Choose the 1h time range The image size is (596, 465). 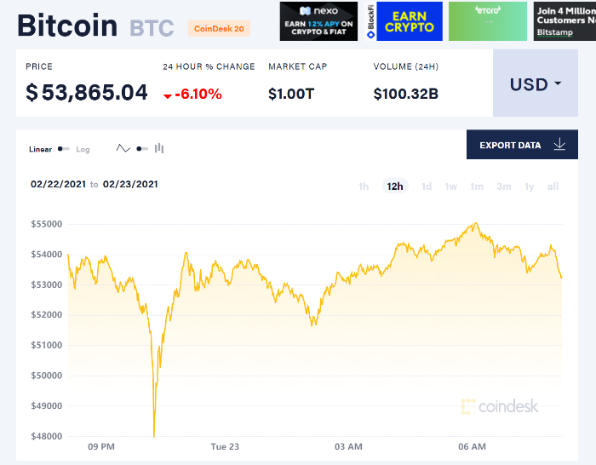[x=364, y=187]
